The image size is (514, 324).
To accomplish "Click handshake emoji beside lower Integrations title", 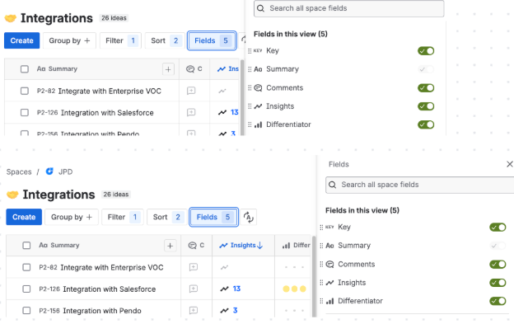I will 12,195.
